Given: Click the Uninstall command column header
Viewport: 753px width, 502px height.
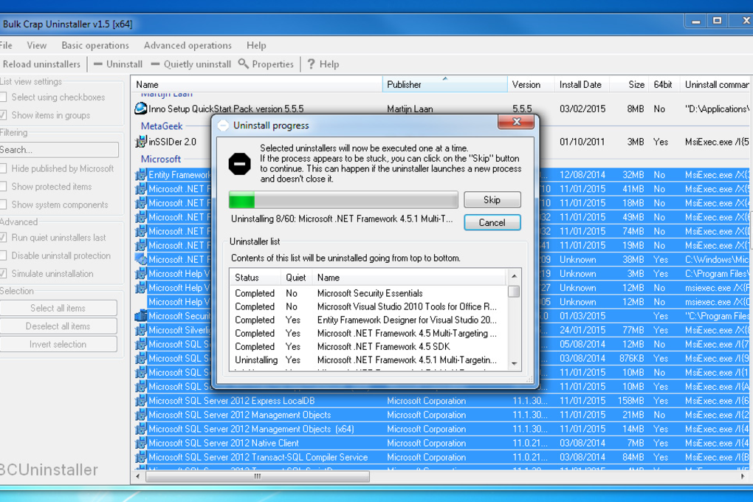Looking at the screenshot, I should coord(715,84).
